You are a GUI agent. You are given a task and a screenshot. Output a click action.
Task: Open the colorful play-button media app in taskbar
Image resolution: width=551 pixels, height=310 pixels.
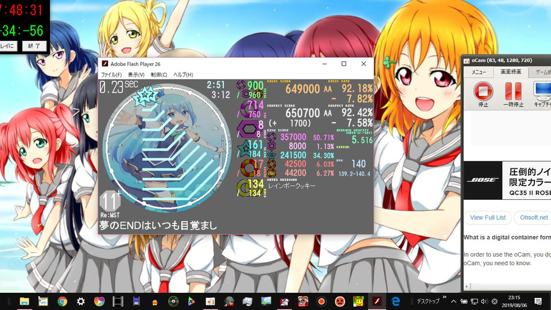99,301
